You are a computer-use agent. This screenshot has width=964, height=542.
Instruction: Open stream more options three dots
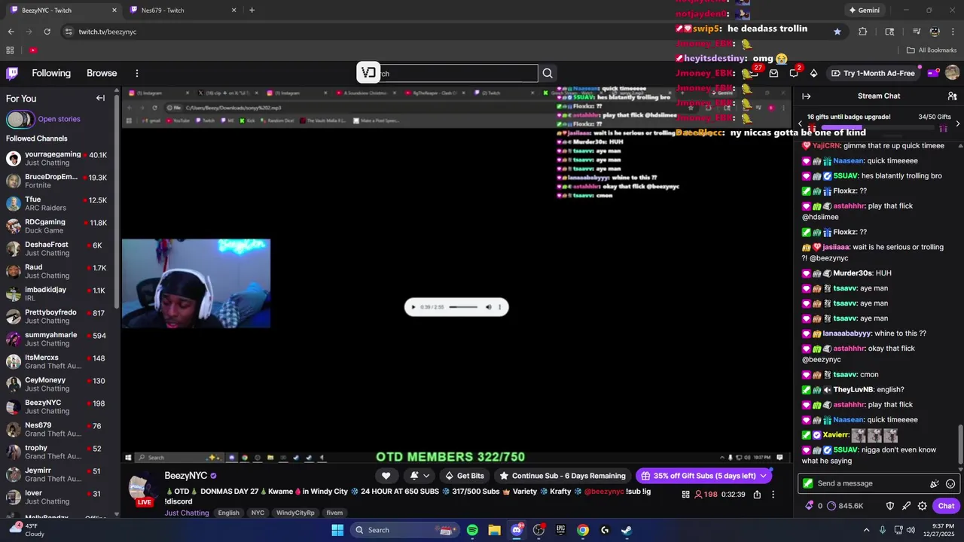[x=773, y=495]
